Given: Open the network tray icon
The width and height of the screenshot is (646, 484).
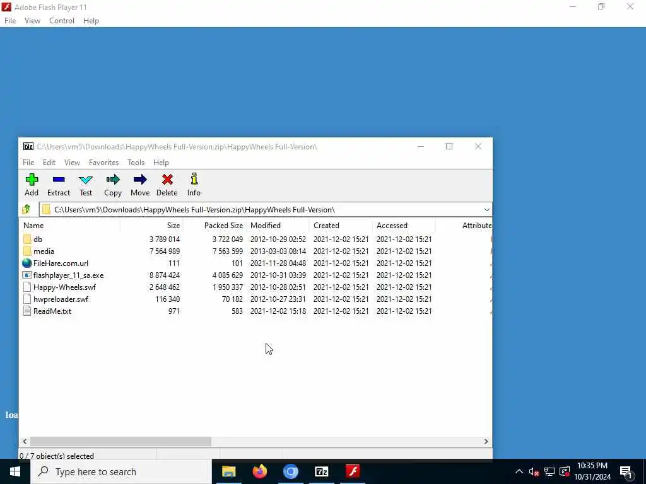Looking at the screenshot, I should [549, 471].
